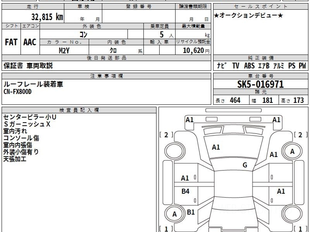Click the ABS equipment item
The width and height of the screenshot is (310, 232).
[249, 66]
